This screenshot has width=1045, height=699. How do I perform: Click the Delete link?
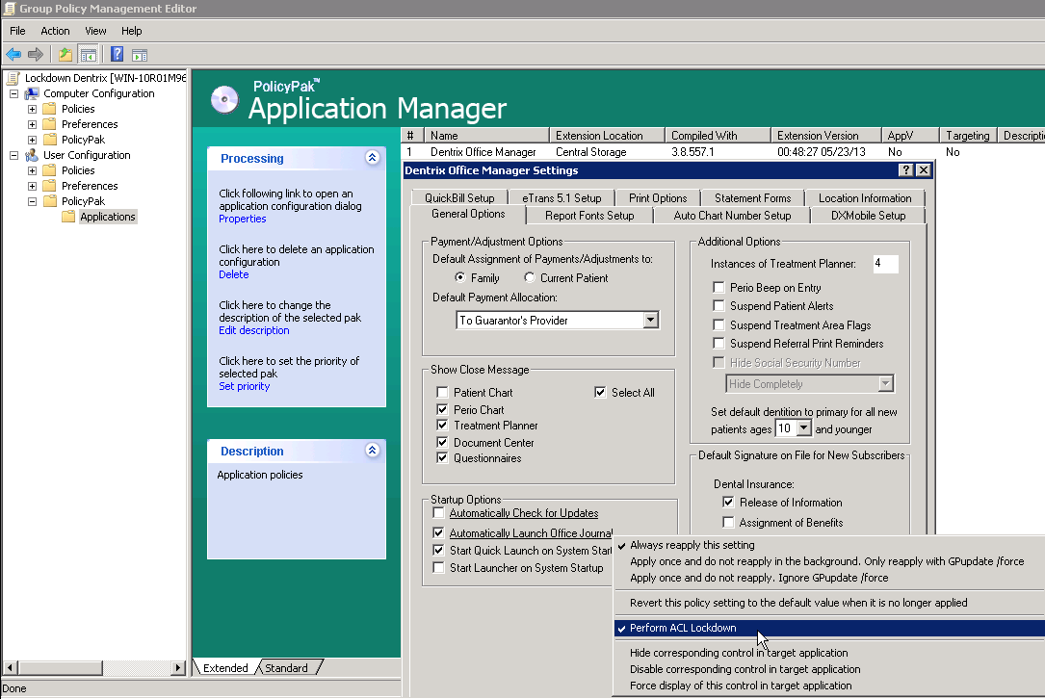point(233,274)
